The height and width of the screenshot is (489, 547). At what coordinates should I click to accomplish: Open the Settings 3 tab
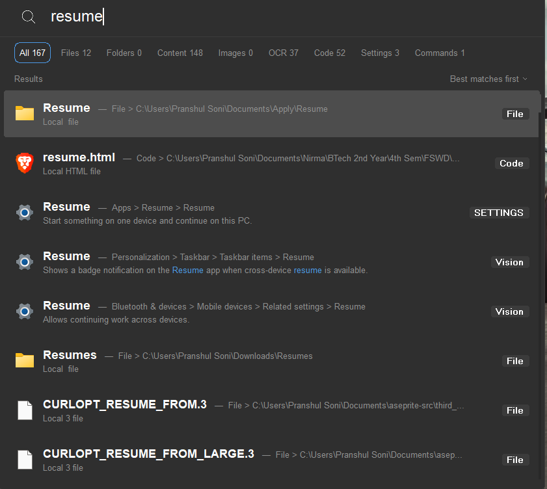[380, 53]
